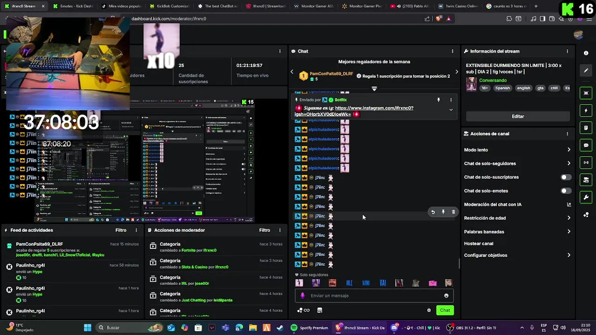This screenshot has width=596, height=335.
Task: Switch to Monitor Gamer ASUS browser tab
Action: (x=314, y=6)
